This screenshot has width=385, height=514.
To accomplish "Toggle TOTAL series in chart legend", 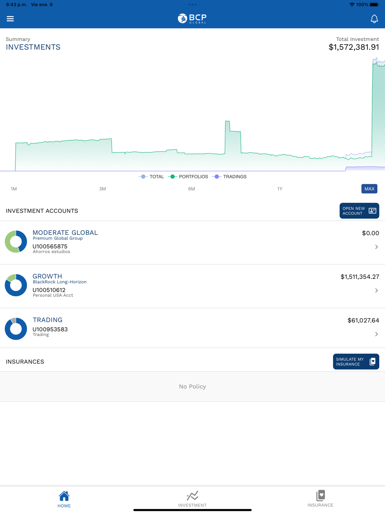I will pyautogui.click(x=151, y=176).
